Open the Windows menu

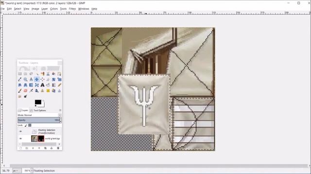84,9
